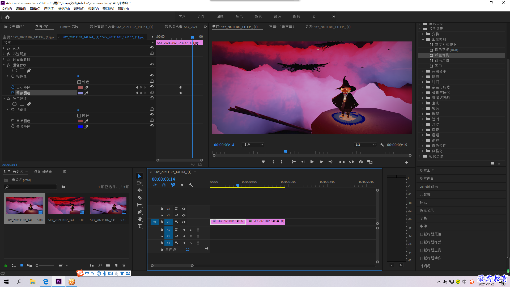510x287 pixels.
Task: Expand the 变换 effects folder
Action: pyautogui.click(x=422, y=34)
